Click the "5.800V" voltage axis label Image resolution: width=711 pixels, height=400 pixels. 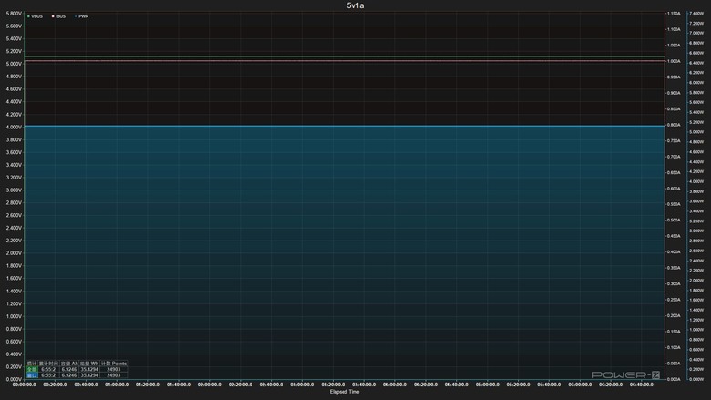[x=14, y=14]
